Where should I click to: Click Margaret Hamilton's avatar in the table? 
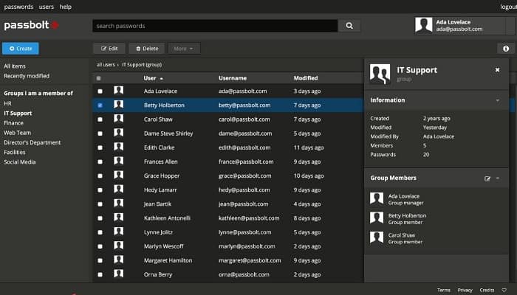[x=119, y=260]
